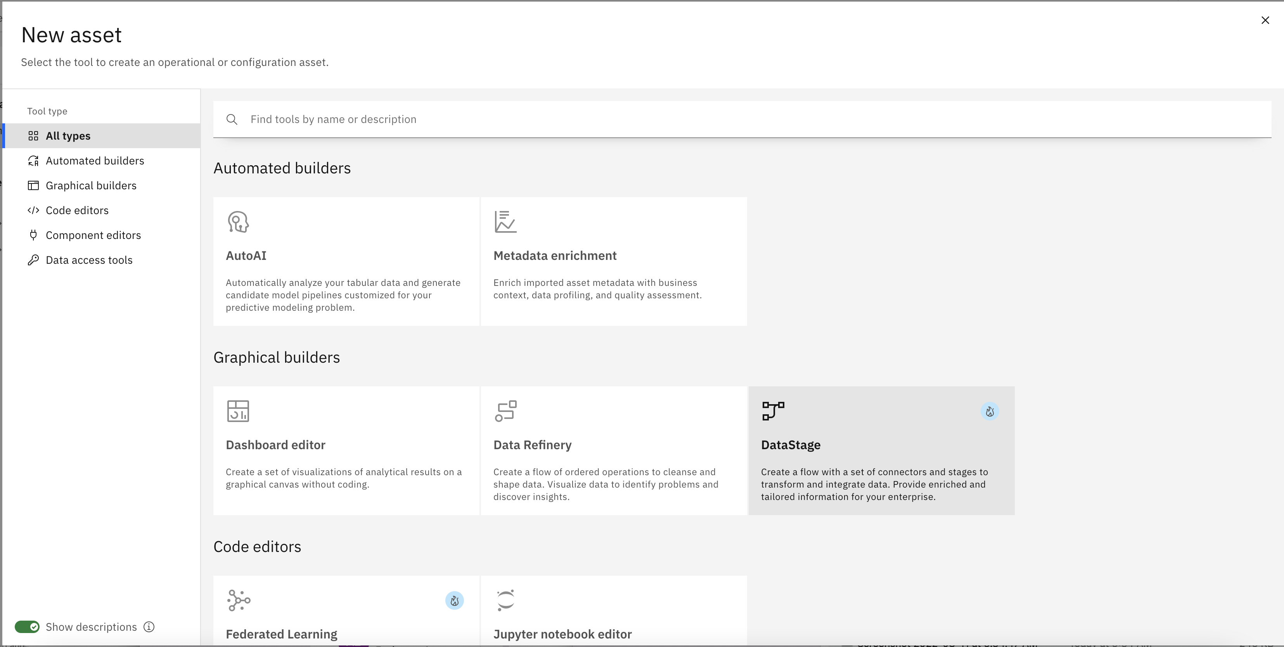The image size is (1284, 647).
Task: Open the AutoAI tool title
Action: coord(246,255)
